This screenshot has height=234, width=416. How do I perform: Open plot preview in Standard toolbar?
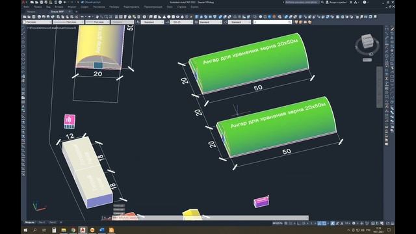coord(44,17)
